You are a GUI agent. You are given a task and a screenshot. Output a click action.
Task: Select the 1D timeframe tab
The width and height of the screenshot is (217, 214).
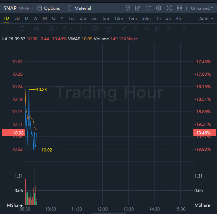pos(6,18)
